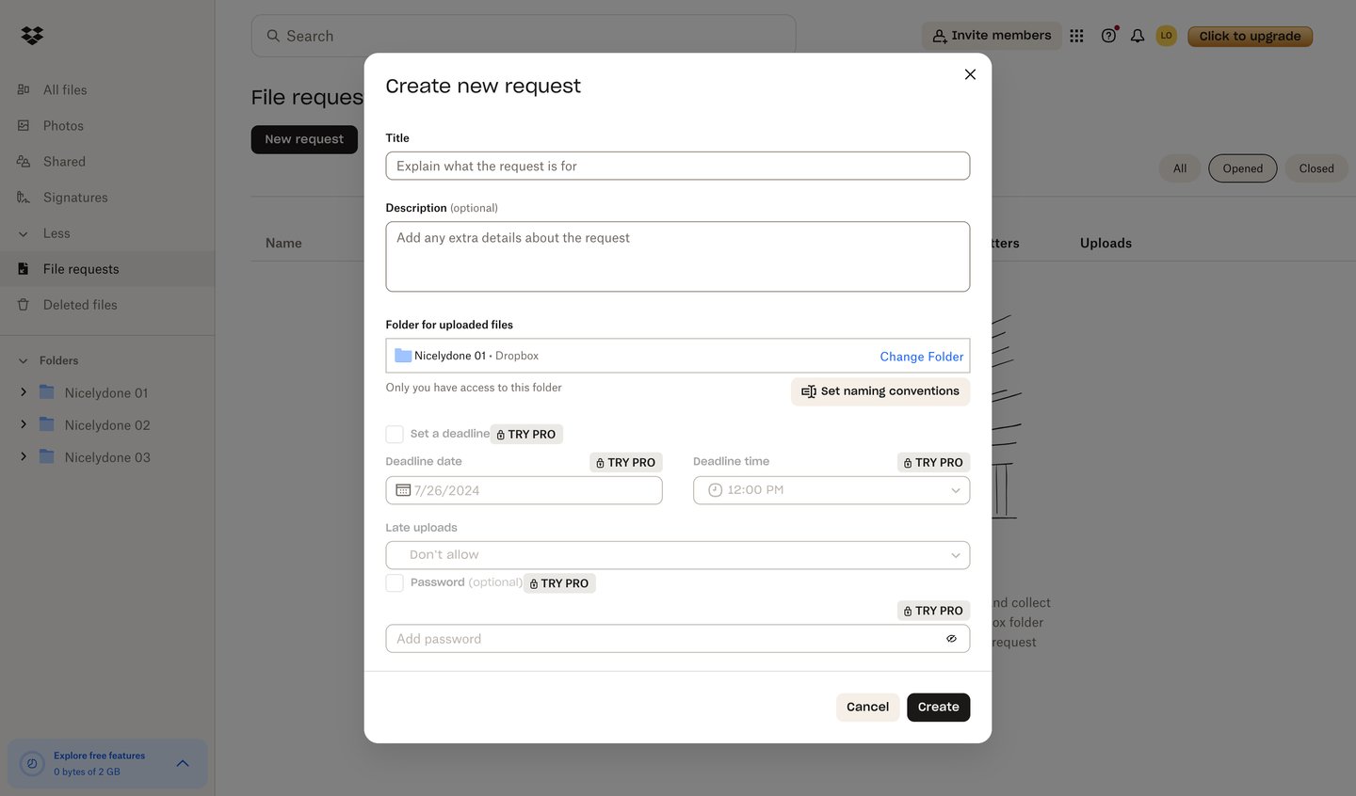
Task: Enable the Password optional checkbox
Action: coord(394,582)
